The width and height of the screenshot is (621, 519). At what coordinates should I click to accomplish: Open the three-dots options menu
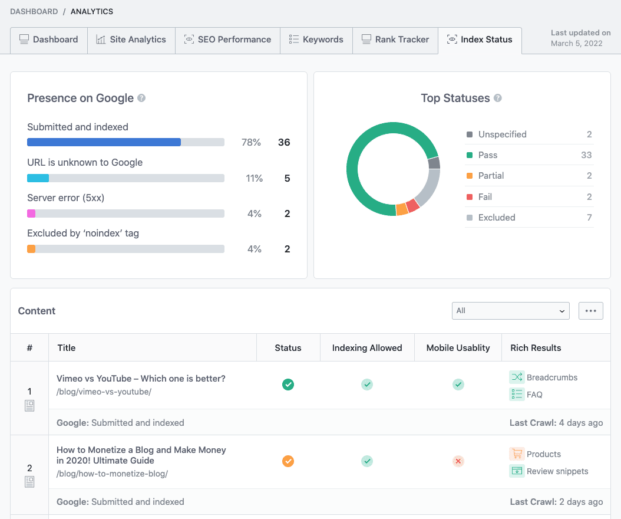click(591, 311)
